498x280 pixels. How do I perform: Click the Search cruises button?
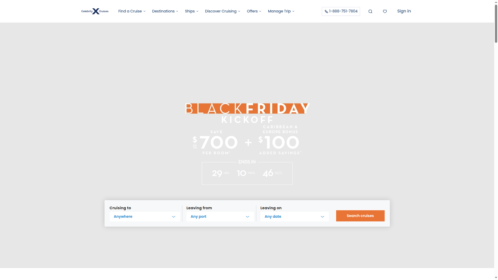point(360,216)
